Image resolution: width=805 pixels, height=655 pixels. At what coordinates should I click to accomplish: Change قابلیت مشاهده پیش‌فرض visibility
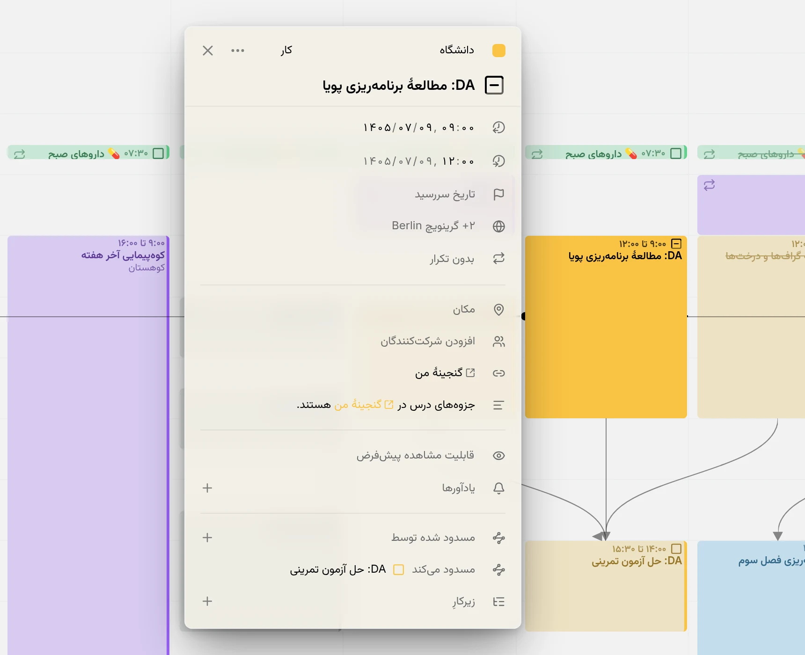click(416, 455)
